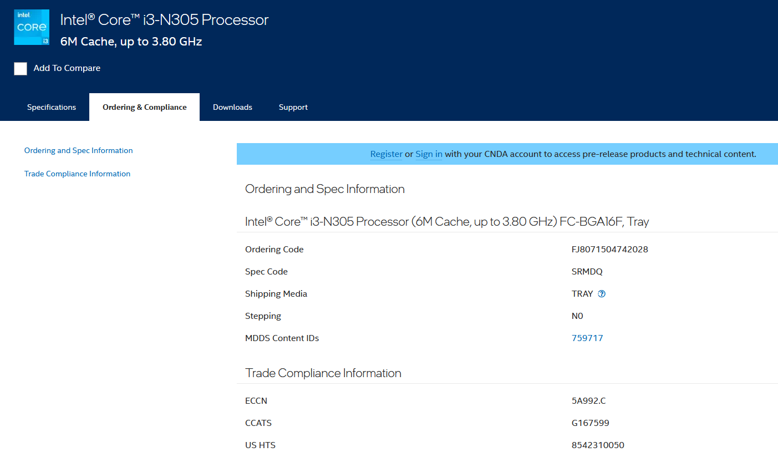Image resolution: width=778 pixels, height=457 pixels.
Task: Open the Downloads tab
Action: [232, 107]
